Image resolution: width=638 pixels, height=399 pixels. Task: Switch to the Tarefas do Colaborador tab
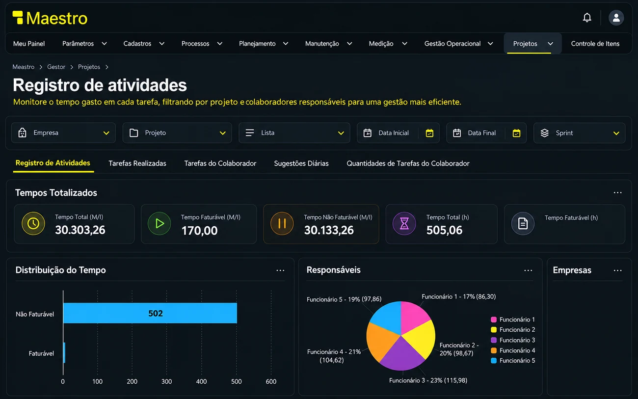[220, 163]
